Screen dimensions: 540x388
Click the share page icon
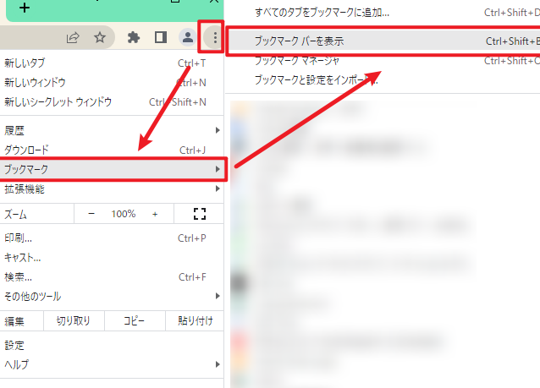click(x=73, y=37)
